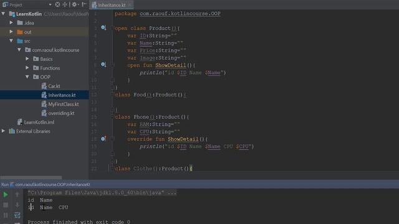399x224 pixels.
Task: Expand the Functions package
Action: coord(27,68)
